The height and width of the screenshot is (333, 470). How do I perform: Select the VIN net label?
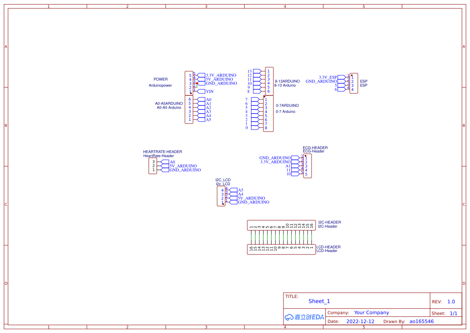pos(210,91)
